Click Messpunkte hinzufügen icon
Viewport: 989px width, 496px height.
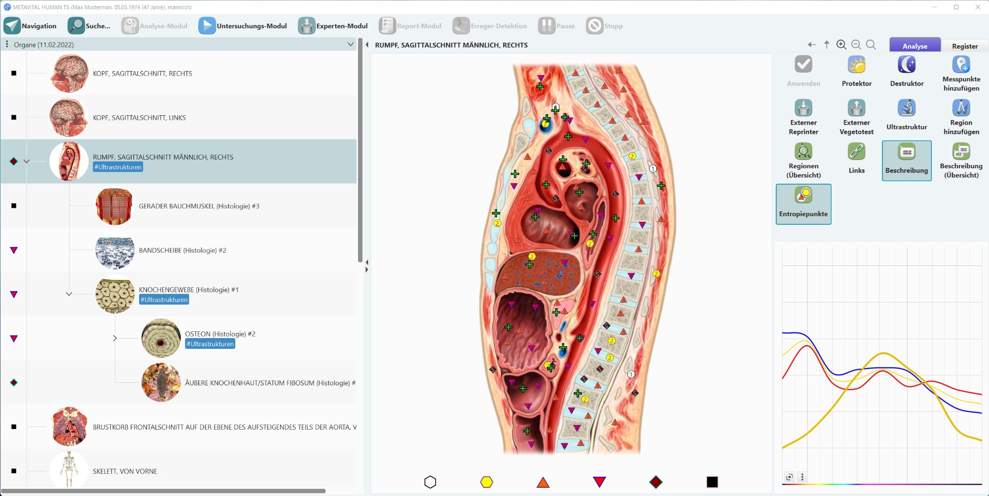click(961, 65)
